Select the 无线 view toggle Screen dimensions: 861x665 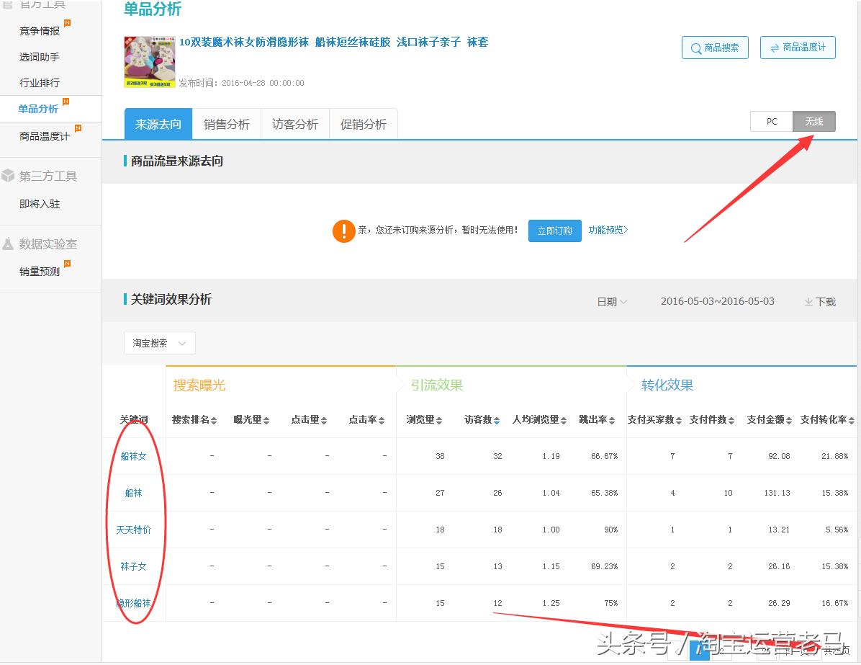[x=814, y=121]
